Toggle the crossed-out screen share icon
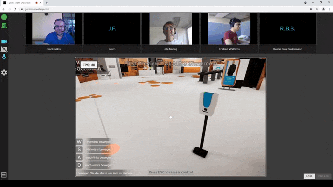This screenshot has height=187, width=333. pyautogui.click(x=4, y=49)
